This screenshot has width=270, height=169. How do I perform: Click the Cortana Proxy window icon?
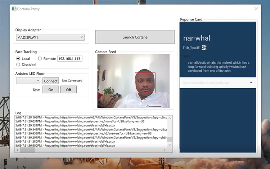pyautogui.click(x=14, y=9)
